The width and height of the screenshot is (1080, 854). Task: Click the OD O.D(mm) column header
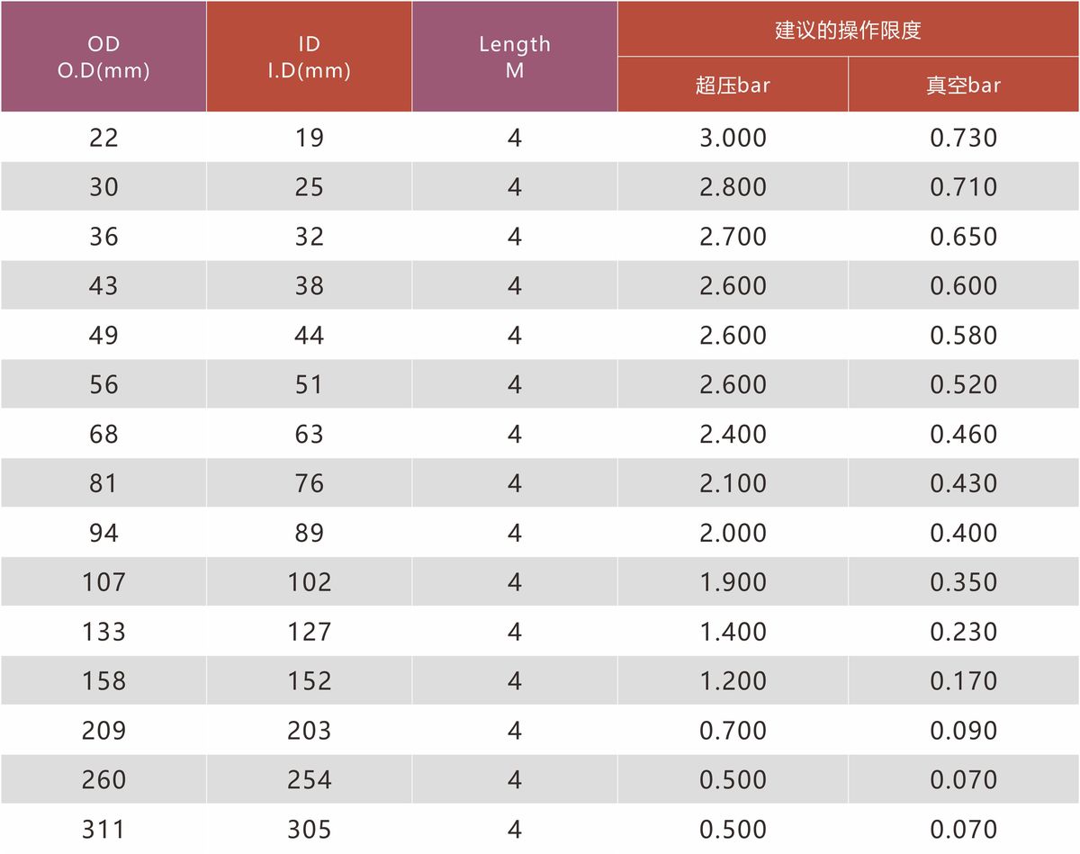point(103,57)
